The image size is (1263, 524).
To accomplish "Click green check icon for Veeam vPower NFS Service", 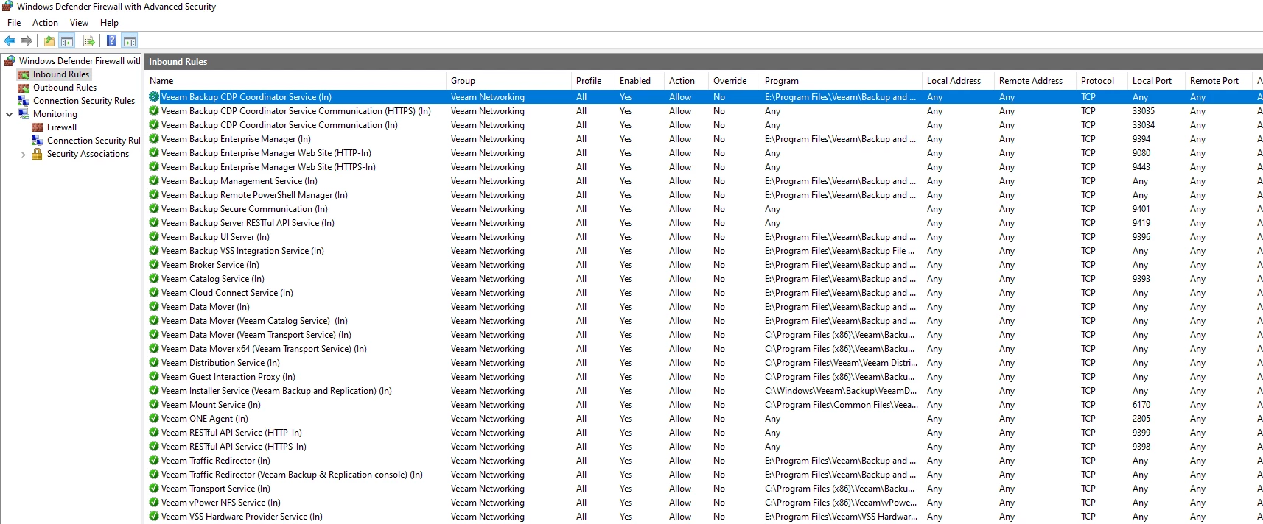I will coord(154,503).
